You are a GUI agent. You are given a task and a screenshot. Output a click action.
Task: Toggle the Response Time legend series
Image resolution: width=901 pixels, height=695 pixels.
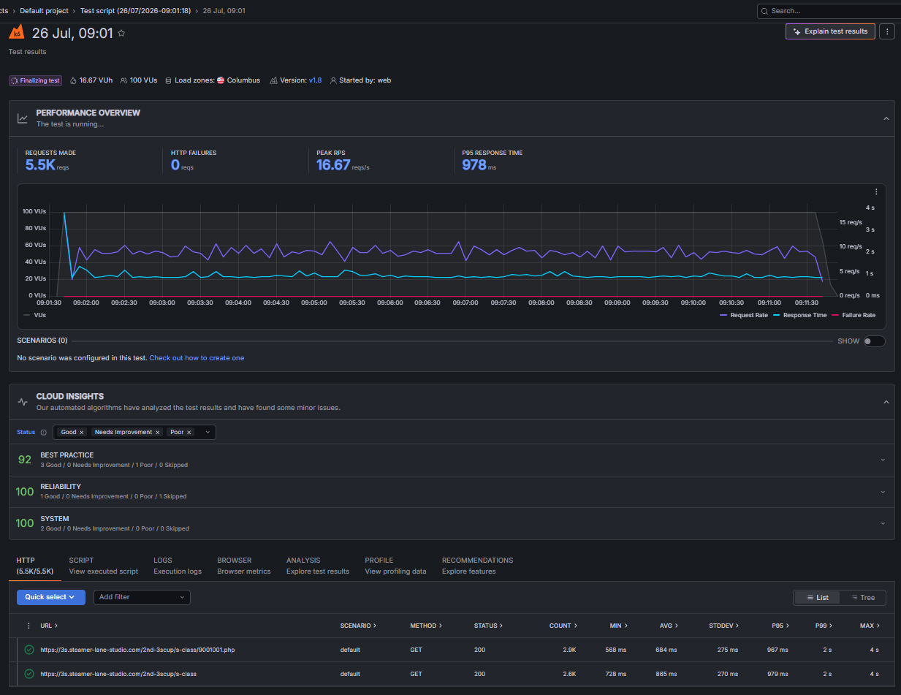point(799,315)
